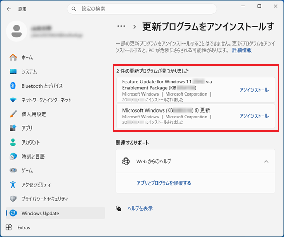Click the アカウント person icon
Screen dimensions: 284x237
tap(13, 142)
